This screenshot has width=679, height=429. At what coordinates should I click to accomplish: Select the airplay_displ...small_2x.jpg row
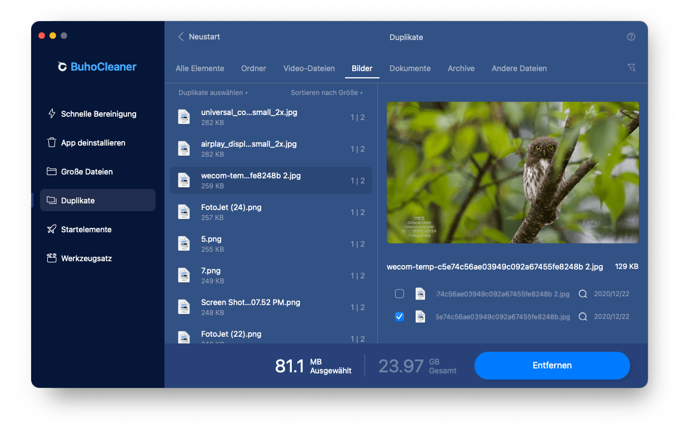[271, 148]
